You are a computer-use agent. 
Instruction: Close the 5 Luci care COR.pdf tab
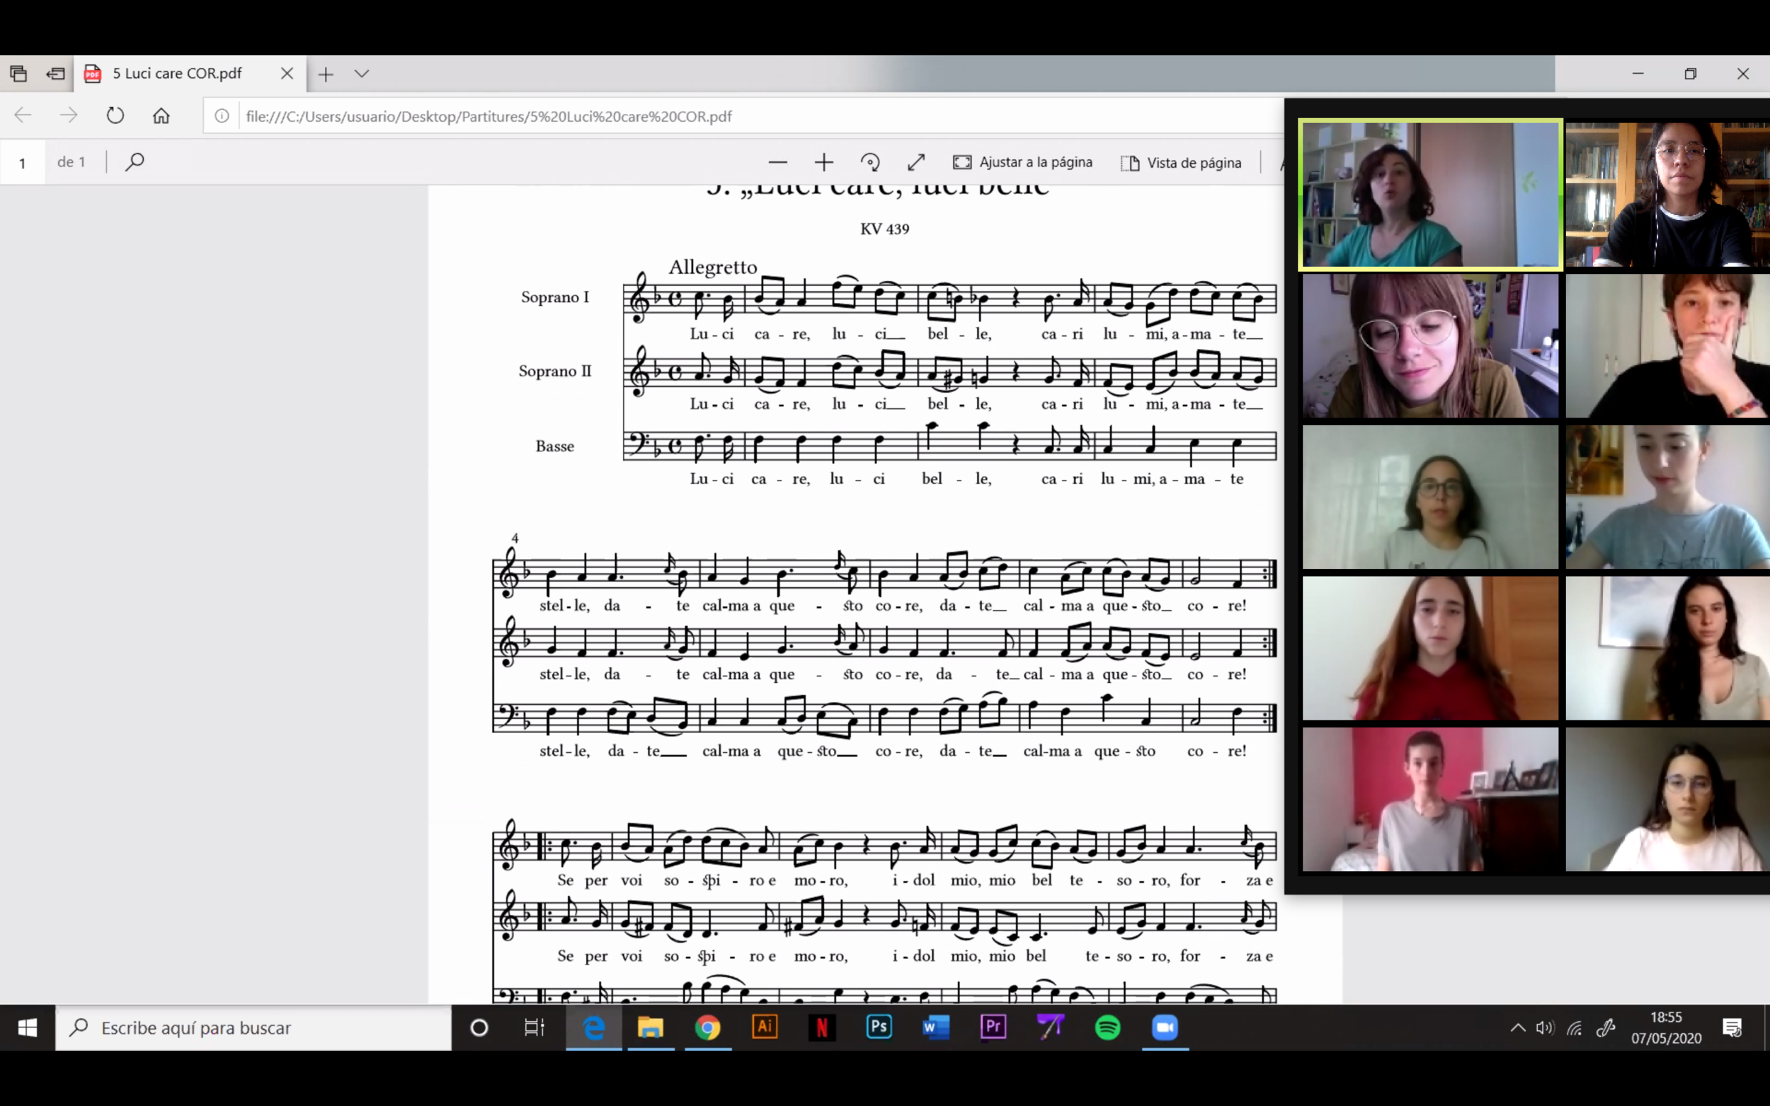(287, 73)
